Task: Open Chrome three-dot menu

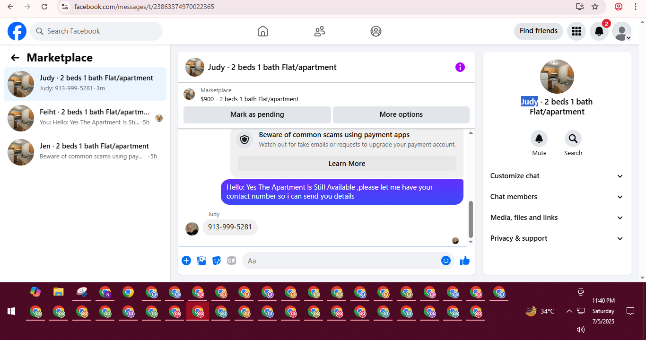Action: pos(635,7)
